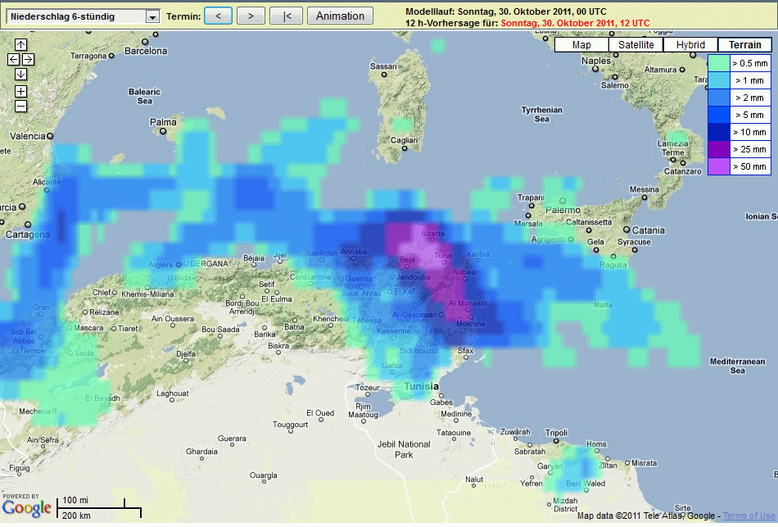Click the red forecast time text
The width and height of the screenshot is (778, 527).
575,23
